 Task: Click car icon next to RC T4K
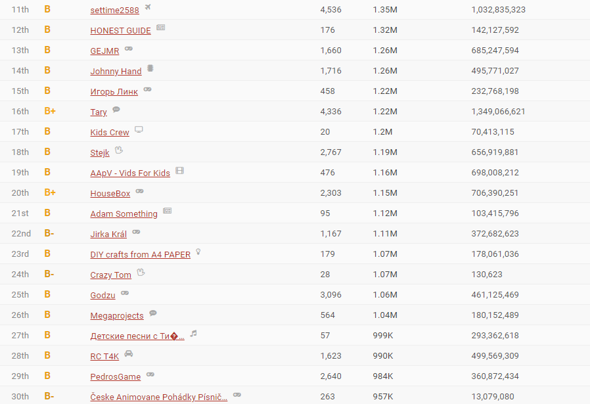coord(129,353)
